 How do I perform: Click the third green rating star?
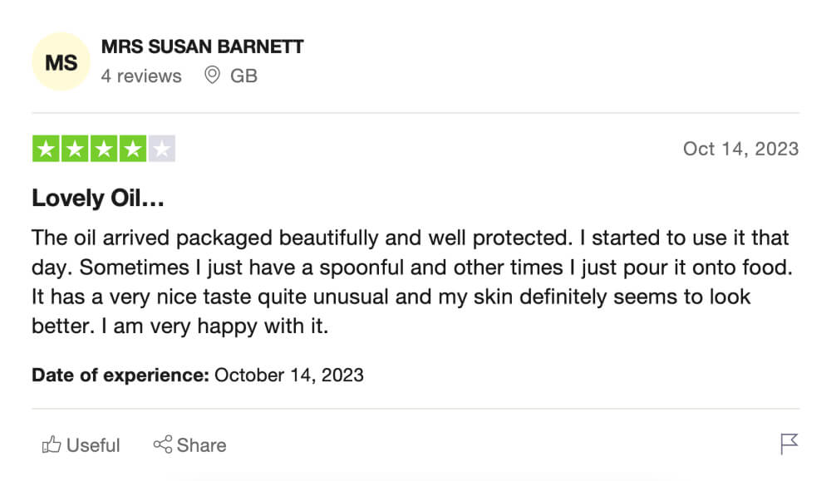(104, 149)
